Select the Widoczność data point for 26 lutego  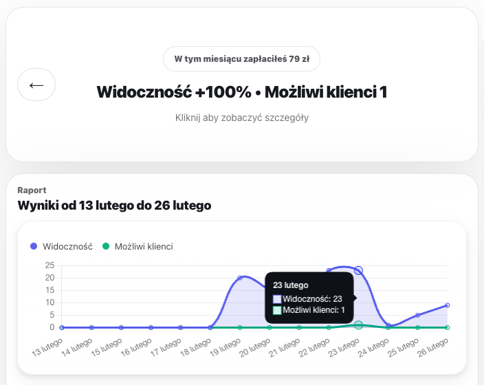pos(448,305)
